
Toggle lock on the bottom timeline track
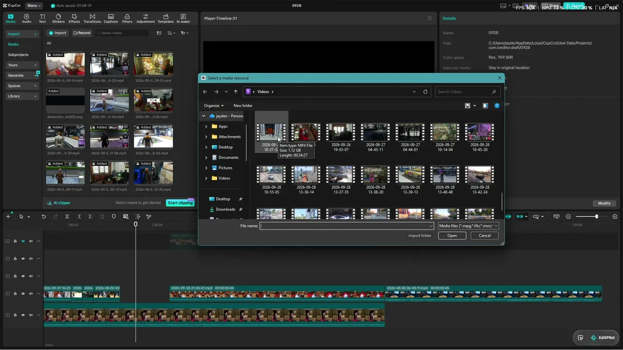[15, 315]
